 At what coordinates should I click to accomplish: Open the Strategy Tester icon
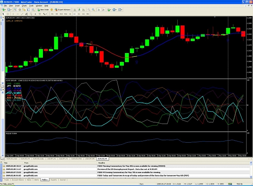(33, 10)
